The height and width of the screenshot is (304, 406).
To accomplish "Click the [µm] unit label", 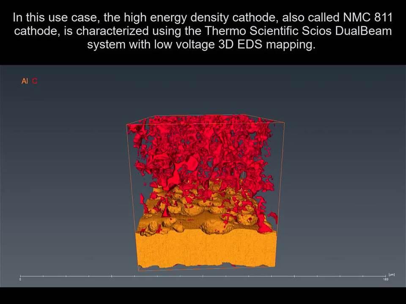I will pyautogui.click(x=391, y=274).
